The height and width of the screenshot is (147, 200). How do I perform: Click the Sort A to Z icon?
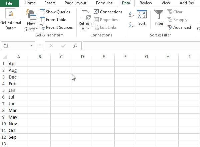tap(131, 14)
